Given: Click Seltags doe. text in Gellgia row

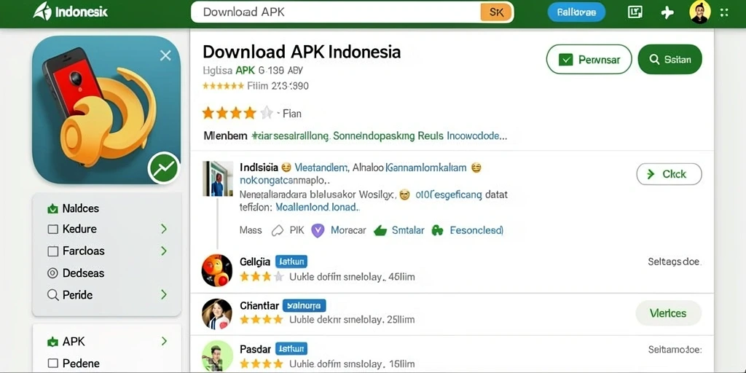Looking at the screenshot, I should pyautogui.click(x=675, y=262).
